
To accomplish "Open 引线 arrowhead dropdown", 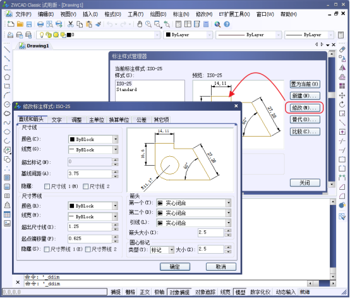I will coord(229,223).
